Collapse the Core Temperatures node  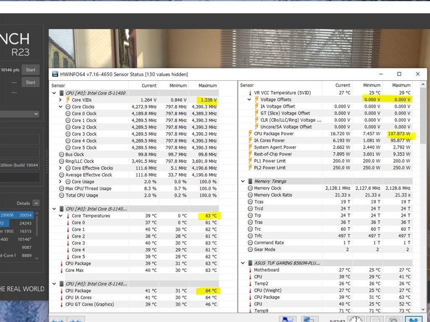pyautogui.click(x=60, y=216)
